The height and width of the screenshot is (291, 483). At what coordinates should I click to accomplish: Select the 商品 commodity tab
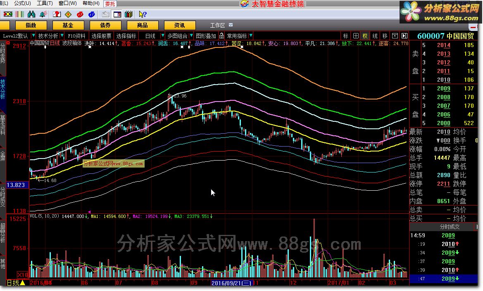(x=142, y=25)
